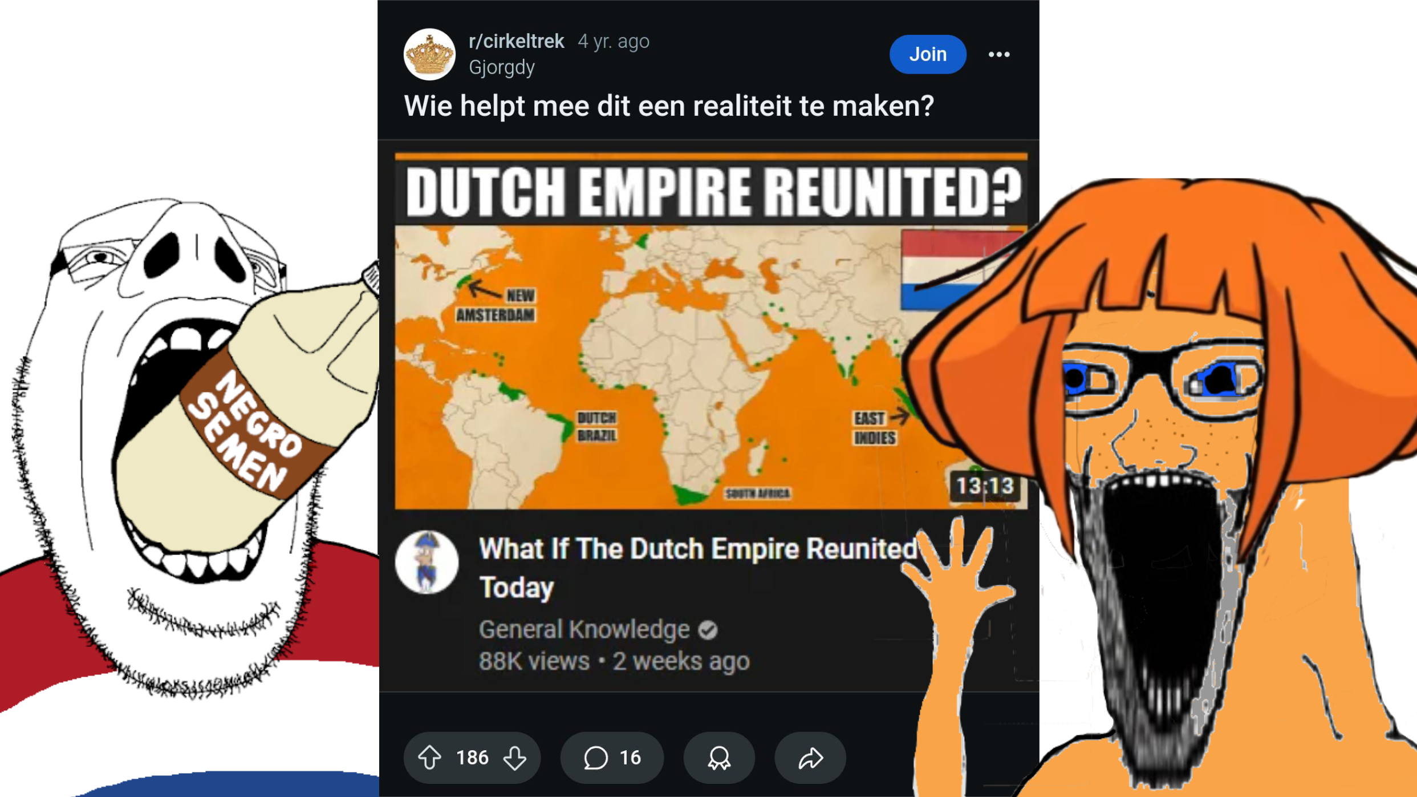Join the r/cirkeltrek community

click(x=928, y=54)
